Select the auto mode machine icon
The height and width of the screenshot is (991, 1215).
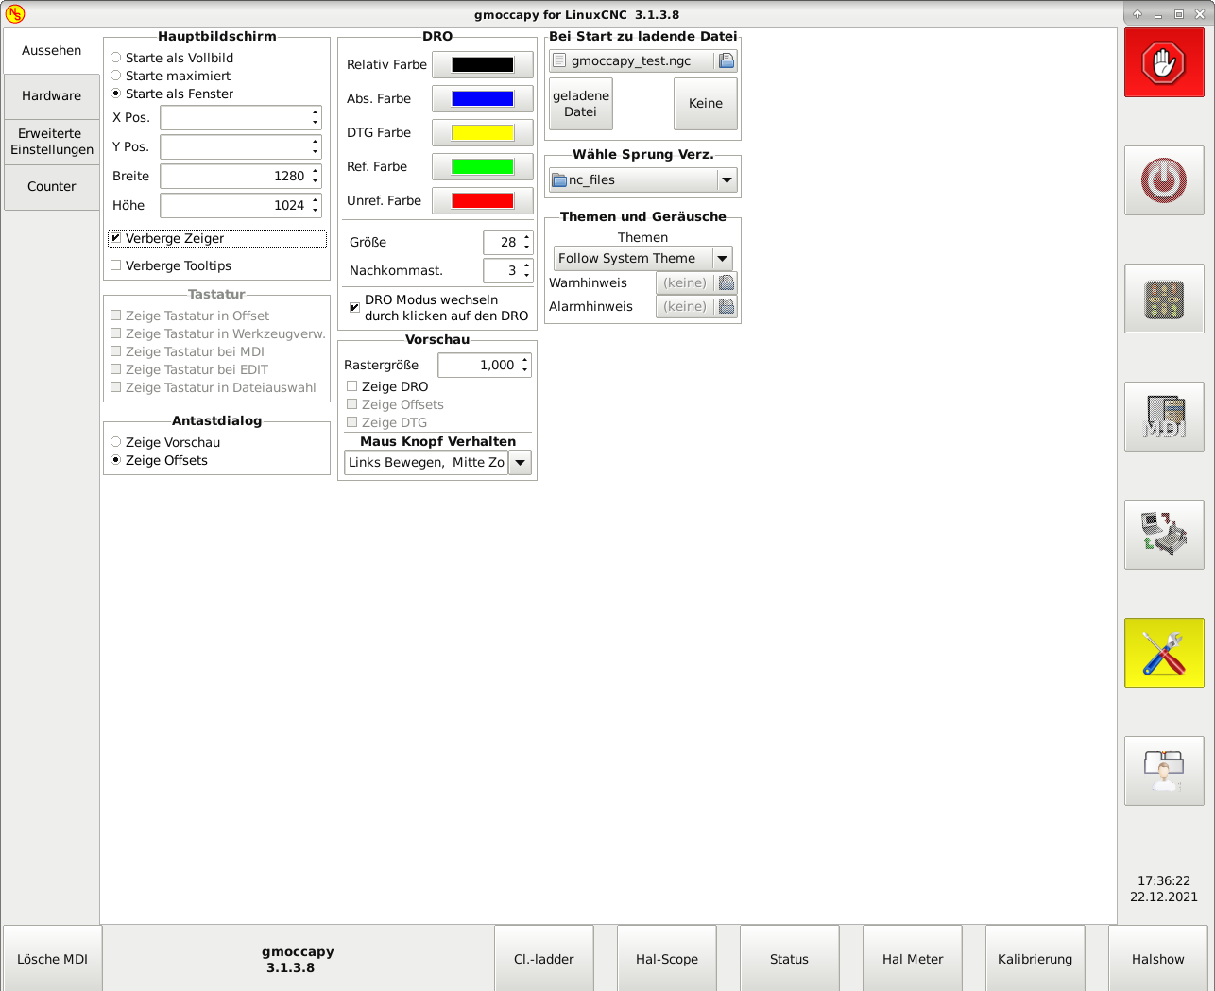(1163, 535)
